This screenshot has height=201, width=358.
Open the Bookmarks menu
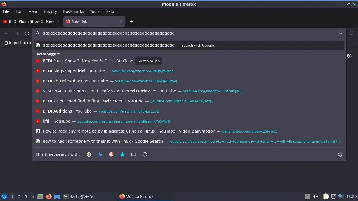coord(74,11)
